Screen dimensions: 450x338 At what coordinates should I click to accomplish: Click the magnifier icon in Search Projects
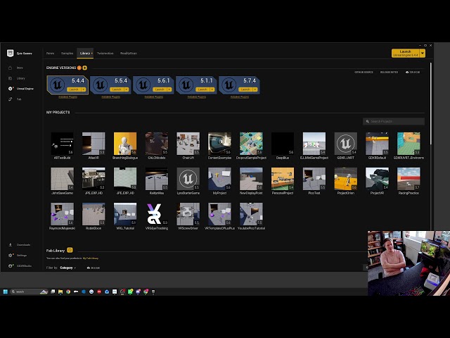[x=367, y=121]
